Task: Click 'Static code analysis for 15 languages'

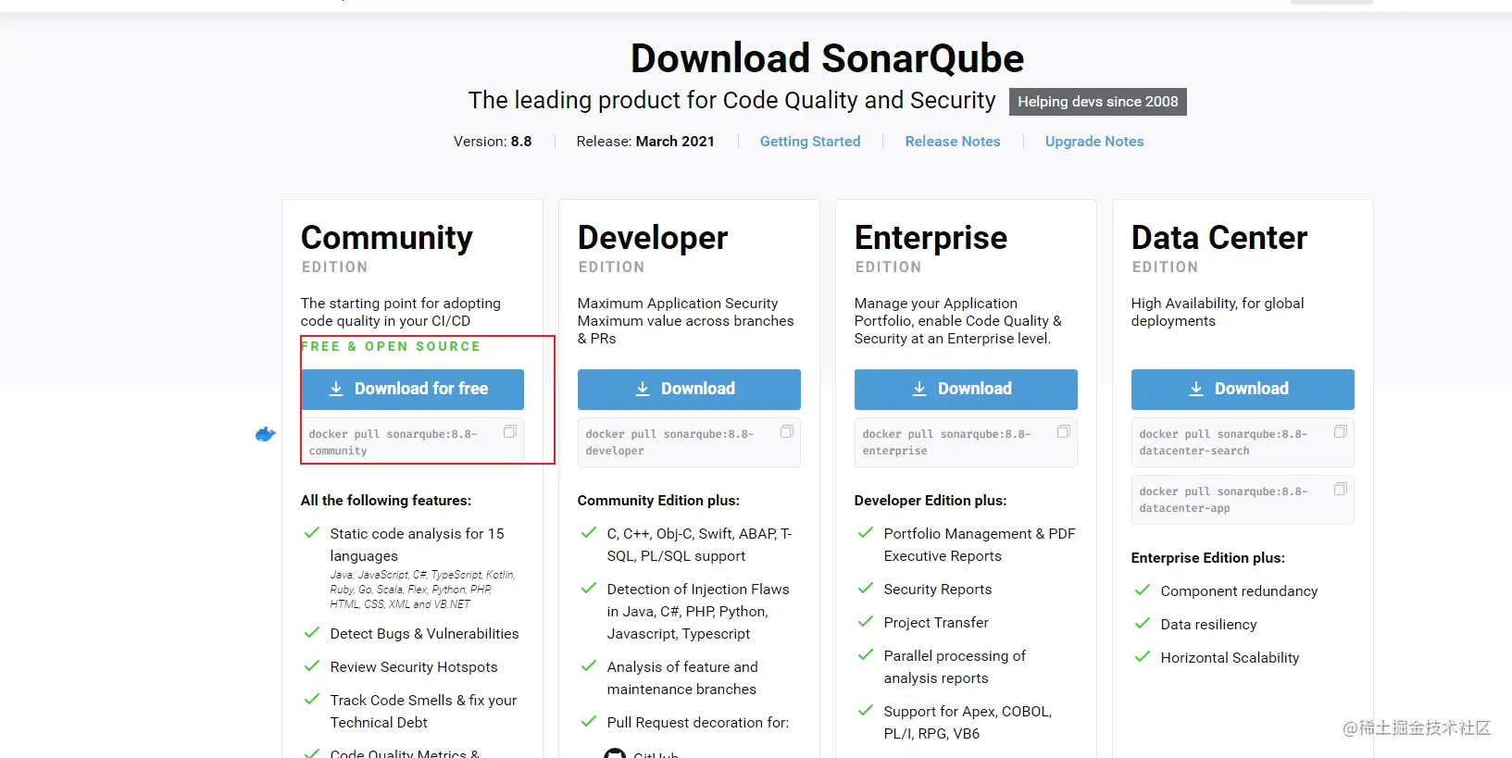Action: [418, 545]
